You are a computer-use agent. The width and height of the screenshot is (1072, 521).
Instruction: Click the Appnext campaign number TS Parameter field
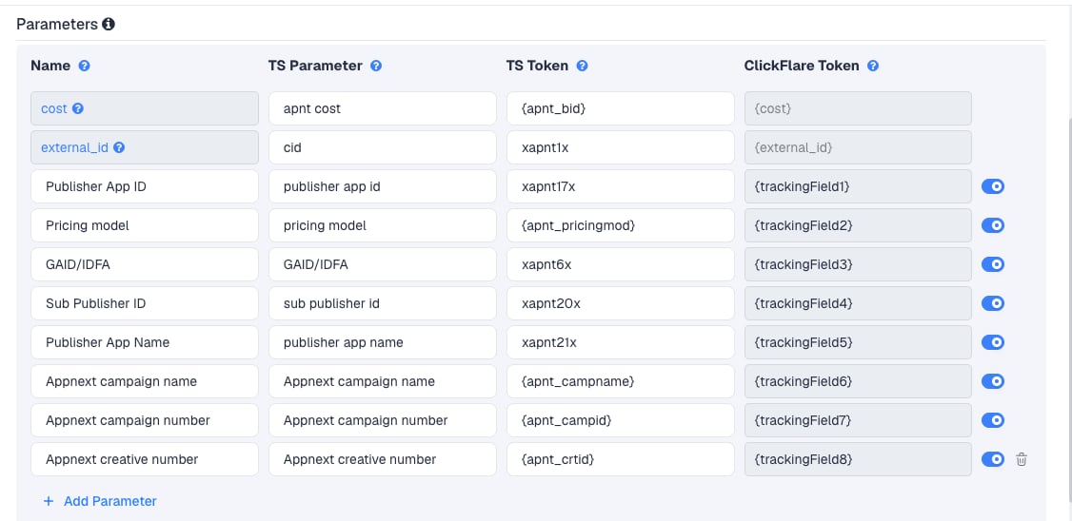(x=383, y=420)
